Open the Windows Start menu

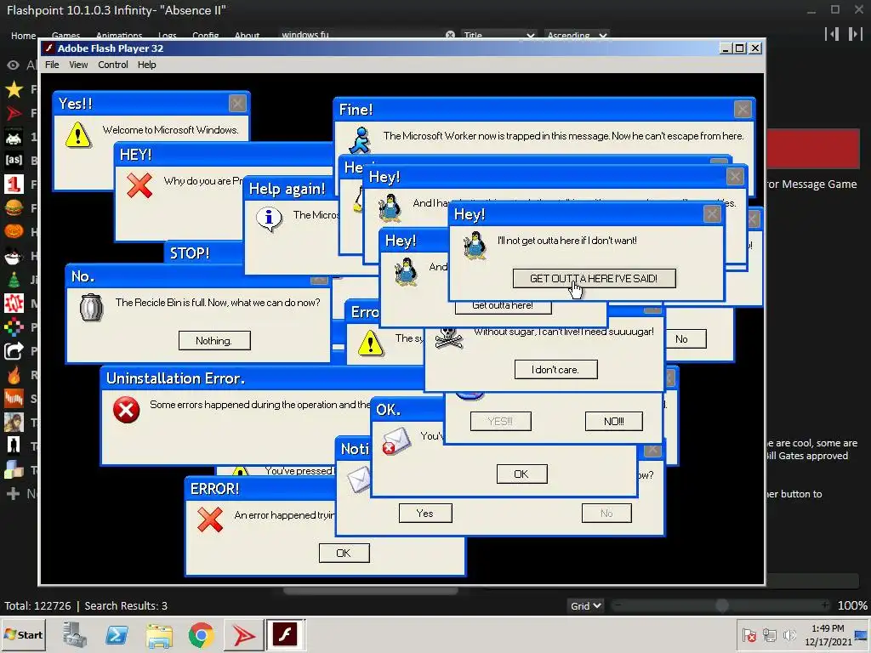pyautogui.click(x=23, y=634)
